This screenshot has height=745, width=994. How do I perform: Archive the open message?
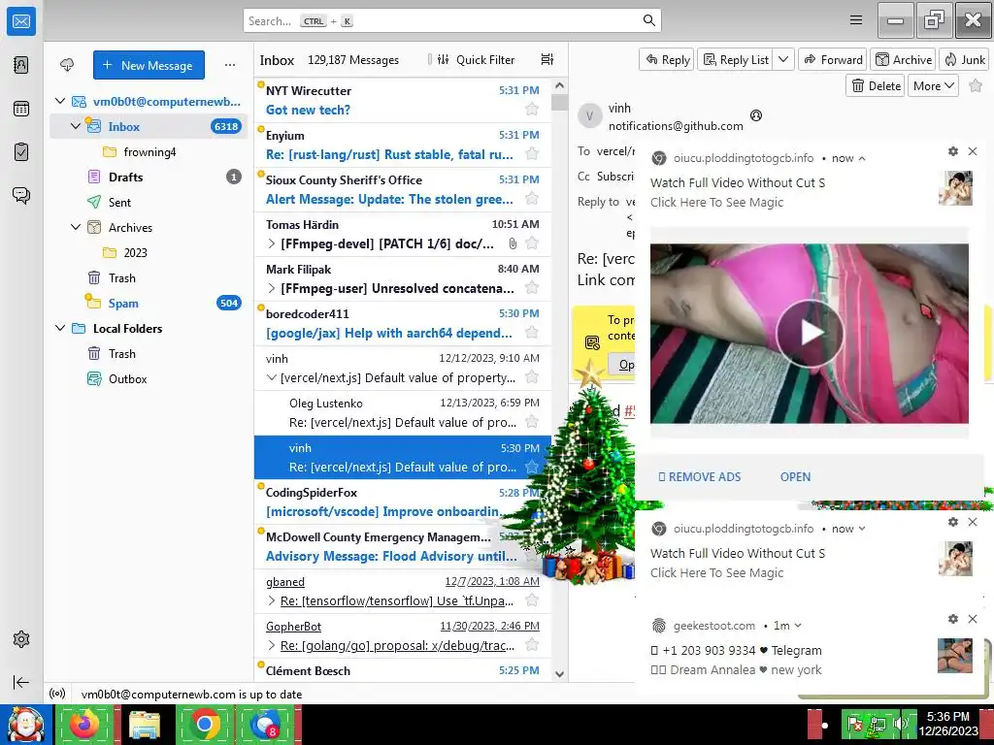point(904,59)
